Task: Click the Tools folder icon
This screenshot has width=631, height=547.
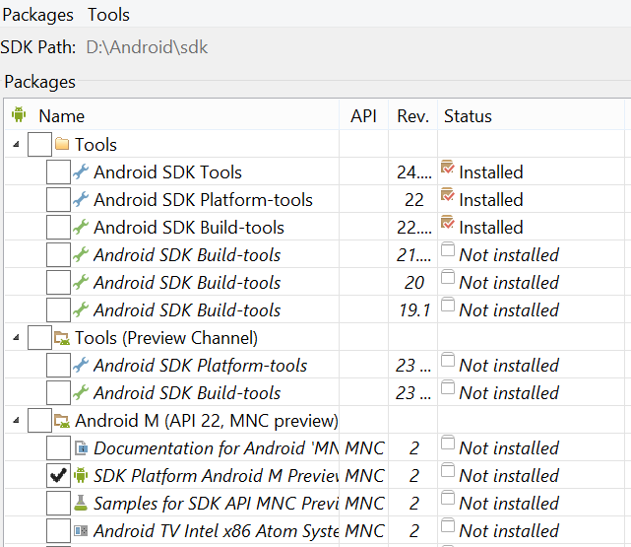Action: point(62,143)
